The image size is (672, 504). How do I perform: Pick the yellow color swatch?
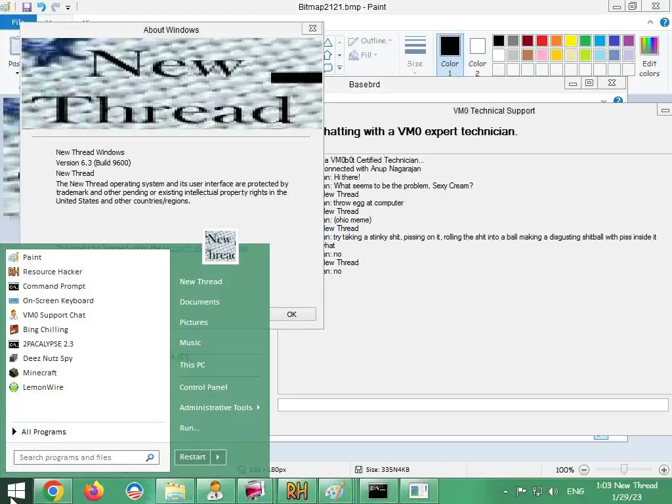tap(571, 40)
